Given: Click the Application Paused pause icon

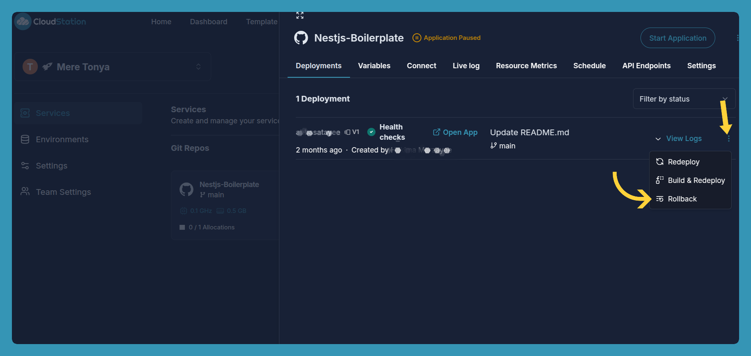Looking at the screenshot, I should [x=417, y=38].
